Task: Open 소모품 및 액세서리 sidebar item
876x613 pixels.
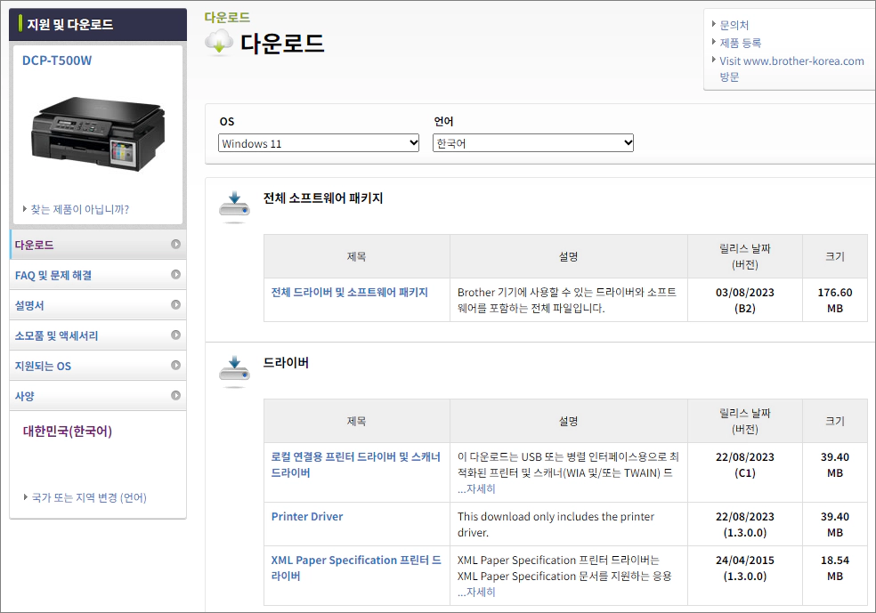Action: point(98,335)
